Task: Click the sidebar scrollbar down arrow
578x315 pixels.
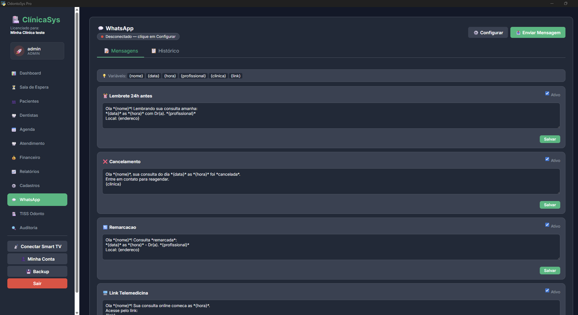Action: (x=77, y=313)
